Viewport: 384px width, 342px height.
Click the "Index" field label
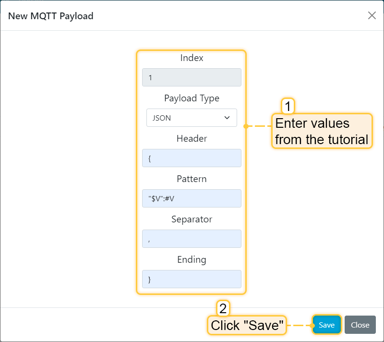pos(192,58)
